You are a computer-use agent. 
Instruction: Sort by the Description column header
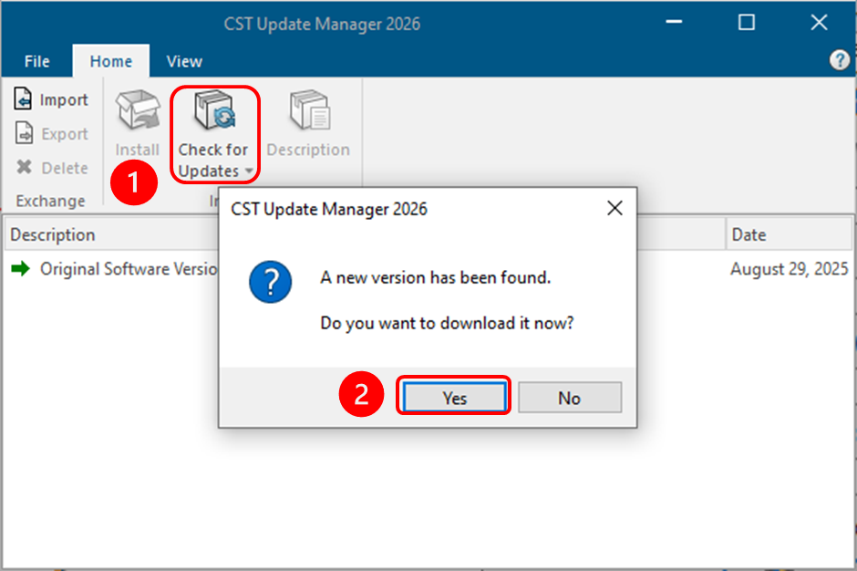point(53,235)
